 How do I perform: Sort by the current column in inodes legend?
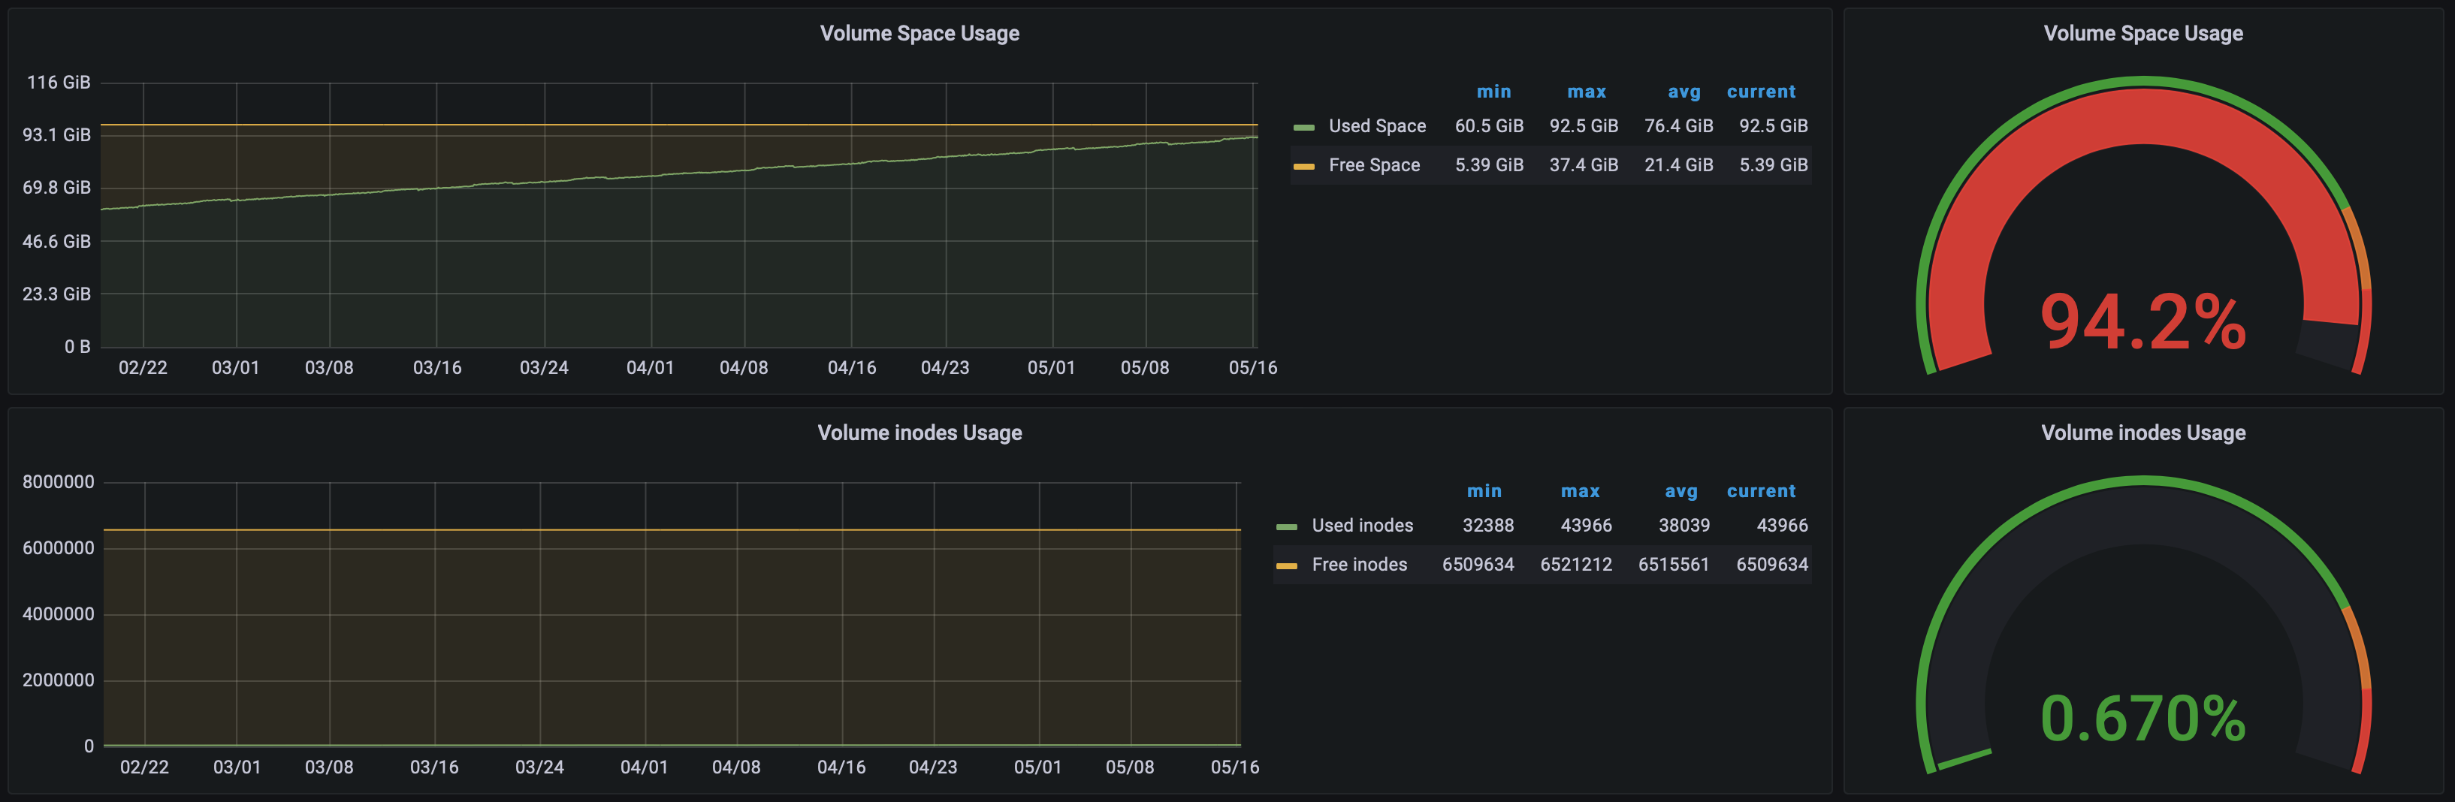pyautogui.click(x=1761, y=490)
